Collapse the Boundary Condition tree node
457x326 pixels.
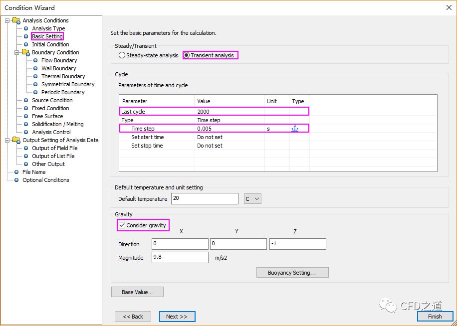[17, 52]
